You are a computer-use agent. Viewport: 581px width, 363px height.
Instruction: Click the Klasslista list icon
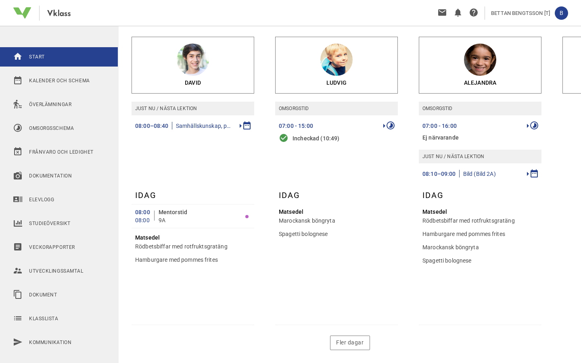18,318
